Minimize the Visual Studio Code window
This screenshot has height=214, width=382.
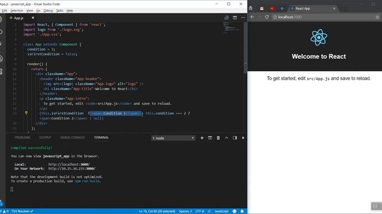pyautogui.click(x=216, y=4)
